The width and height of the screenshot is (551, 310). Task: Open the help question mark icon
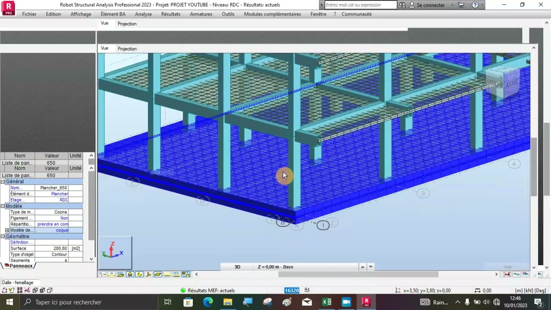(475, 5)
